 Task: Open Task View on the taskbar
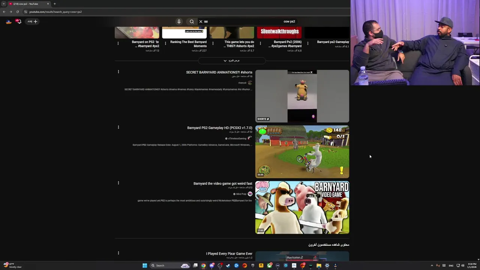coord(195,265)
